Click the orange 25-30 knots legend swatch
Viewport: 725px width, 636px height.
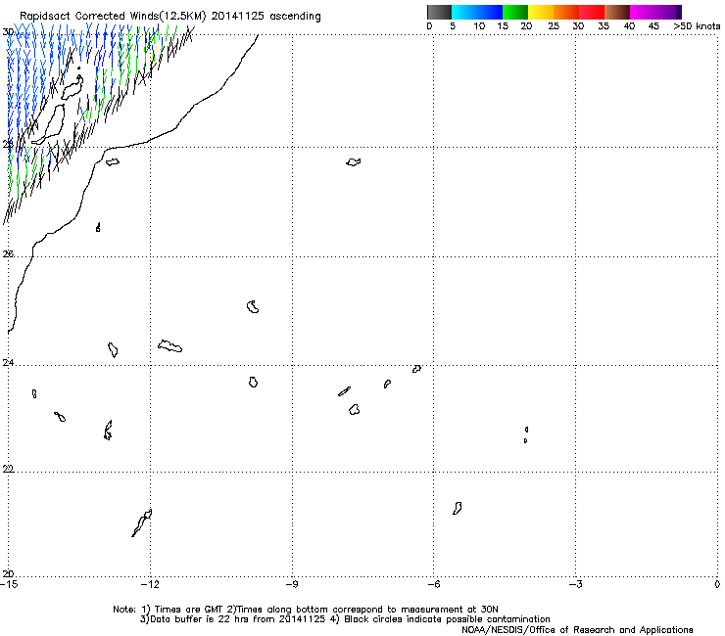point(566,12)
